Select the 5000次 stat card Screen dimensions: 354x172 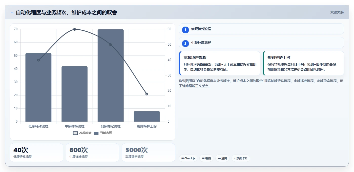tap(149, 152)
